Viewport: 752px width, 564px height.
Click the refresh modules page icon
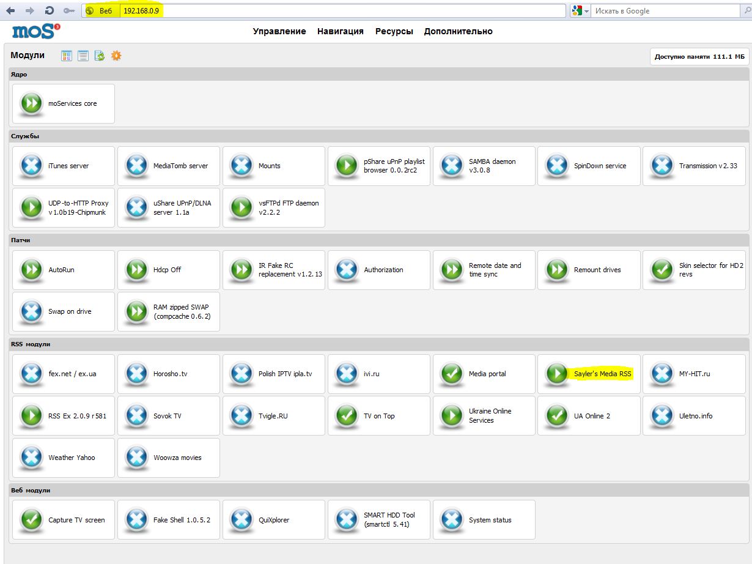pos(100,56)
